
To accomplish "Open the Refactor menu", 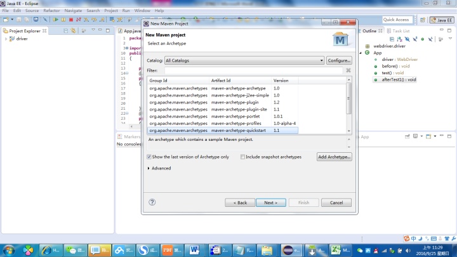I will tap(51, 11).
